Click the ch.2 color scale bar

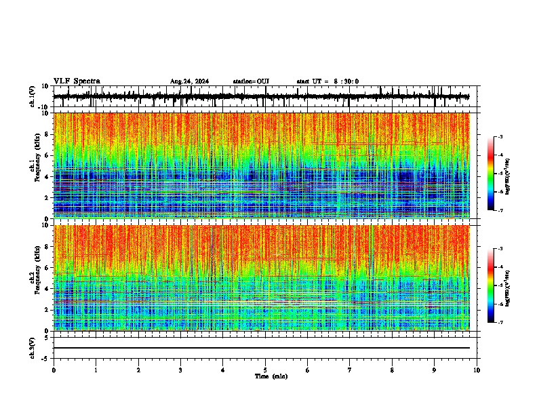coord(491,285)
